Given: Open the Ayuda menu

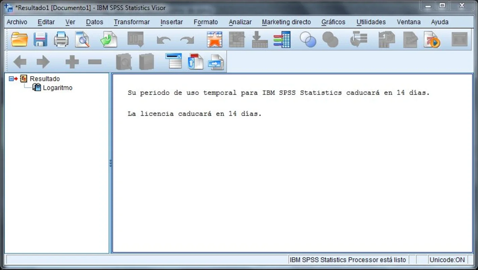Looking at the screenshot, I should (x=440, y=22).
